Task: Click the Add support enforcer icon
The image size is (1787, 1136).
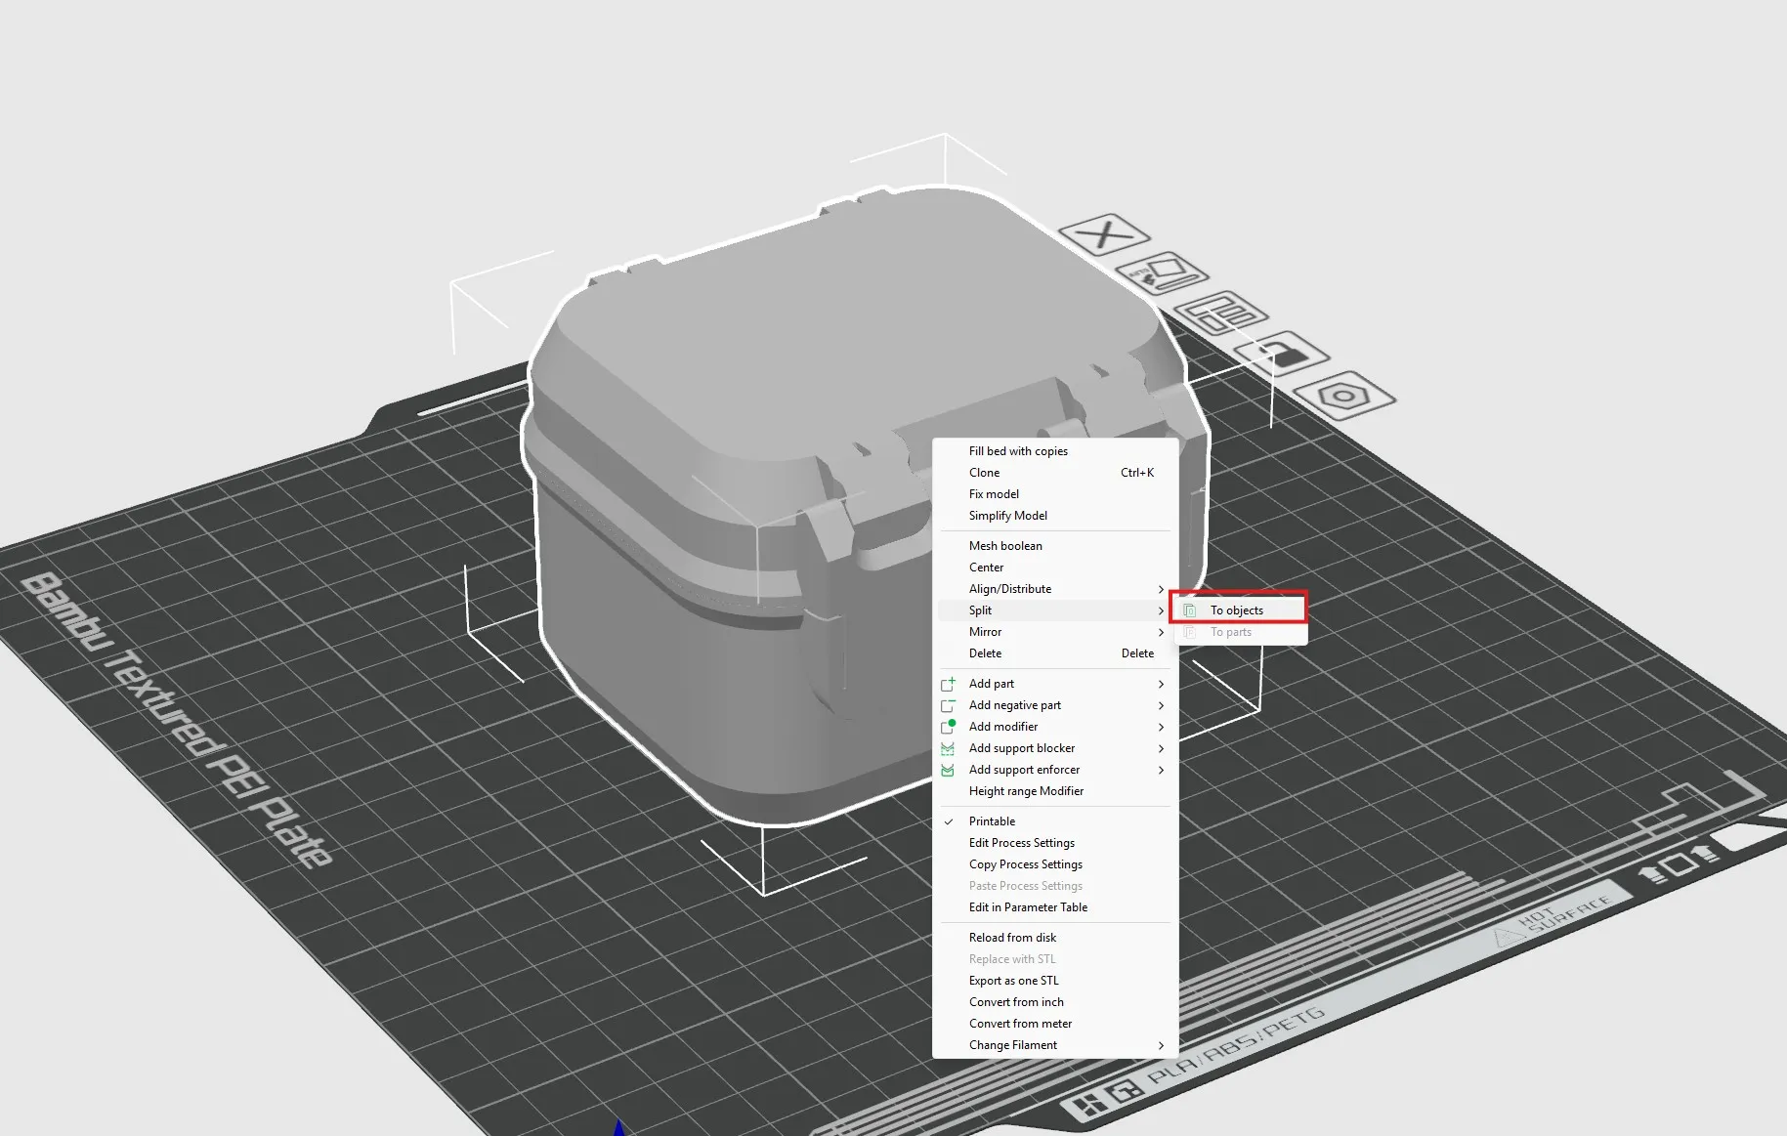Action: click(x=948, y=770)
